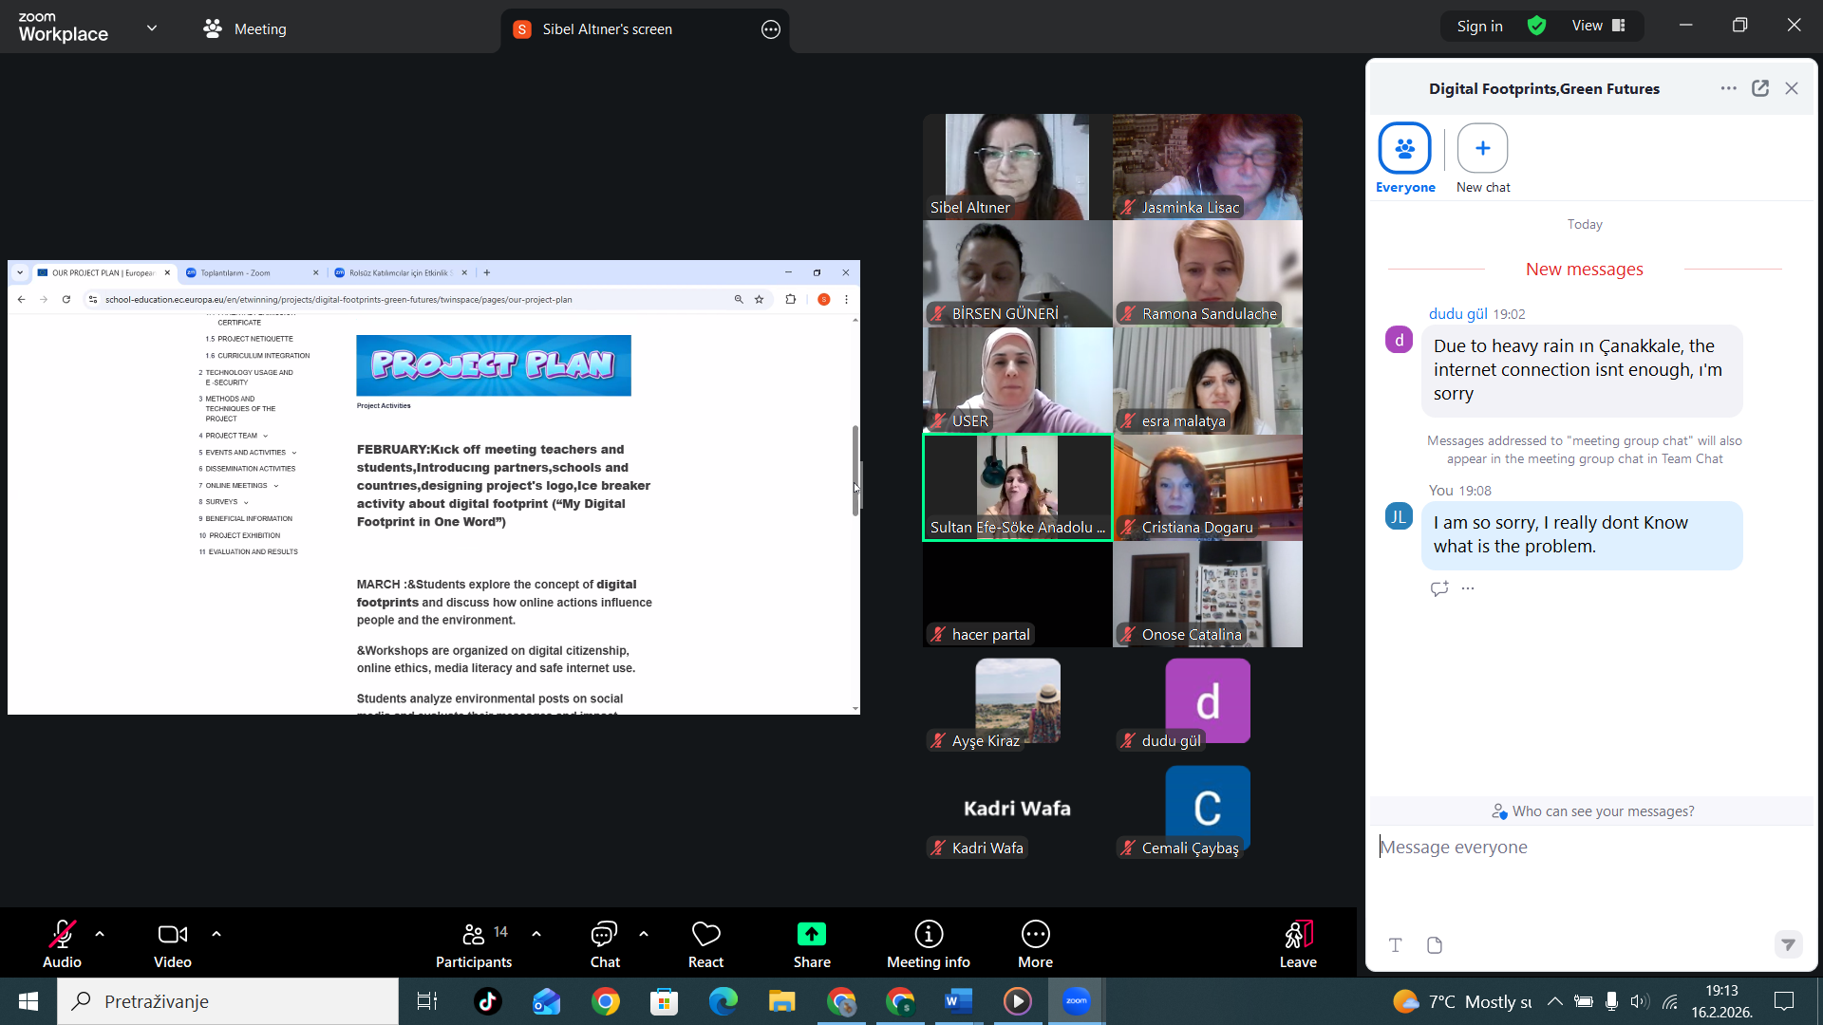Expand video options caret
Screen dimensions: 1823x1025
coord(216,934)
